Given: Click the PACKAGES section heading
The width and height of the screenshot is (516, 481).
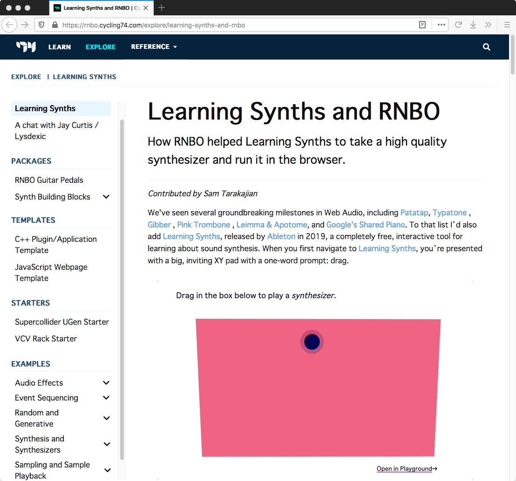Looking at the screenshot, I should [31, 161].
